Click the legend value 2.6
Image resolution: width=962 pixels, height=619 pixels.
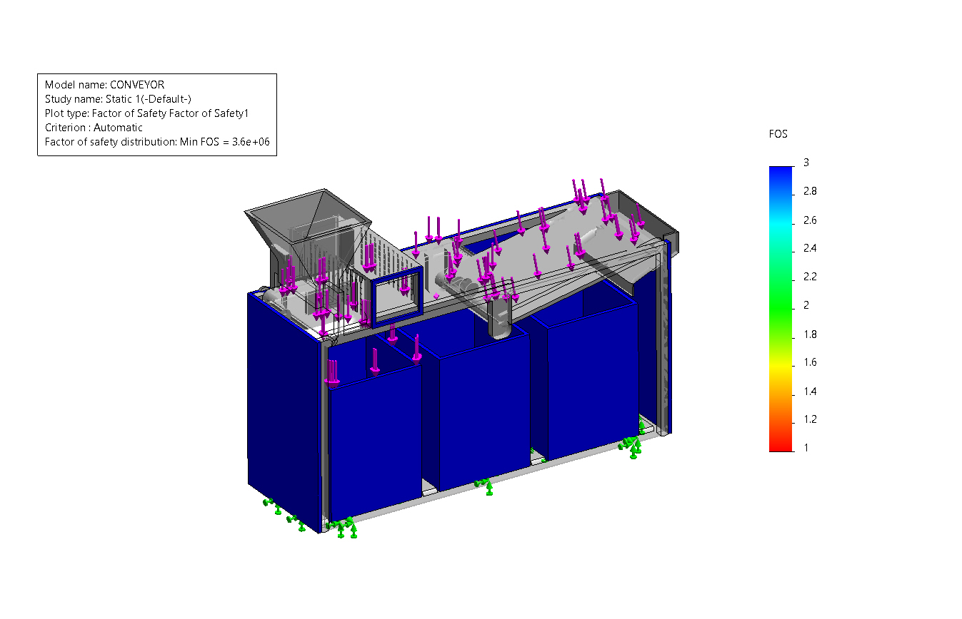click(810, 220)
